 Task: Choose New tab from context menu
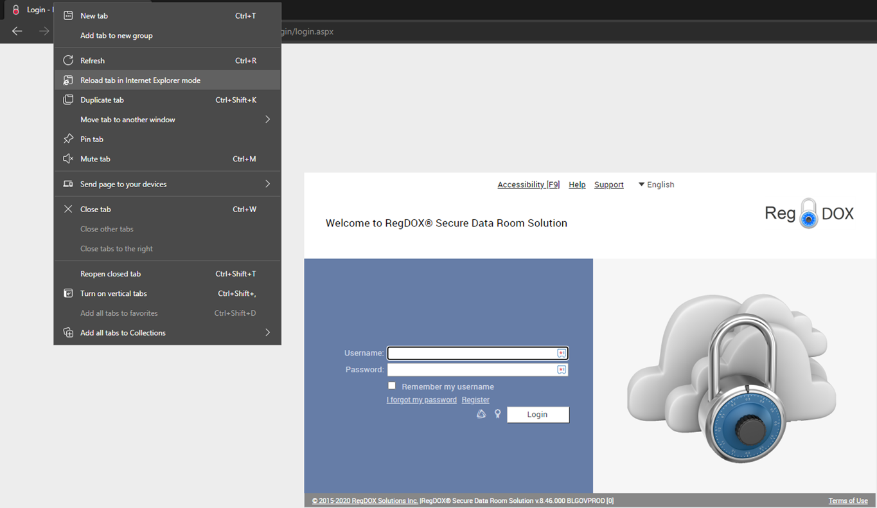tap(167, 15)
